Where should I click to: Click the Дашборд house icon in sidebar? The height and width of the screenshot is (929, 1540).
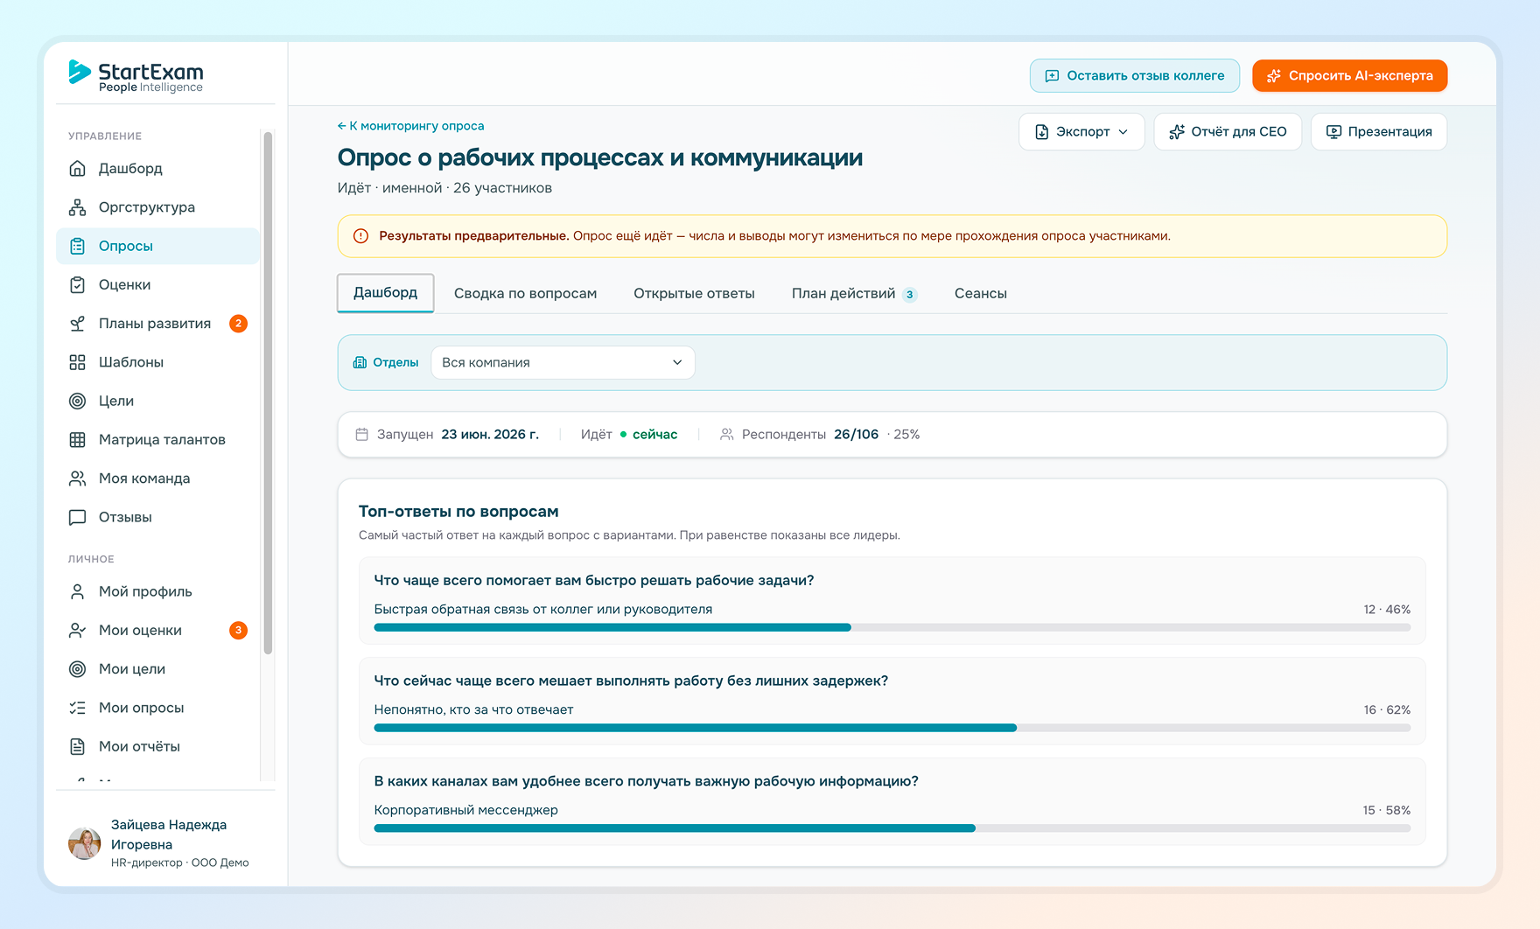click(78, 168)
